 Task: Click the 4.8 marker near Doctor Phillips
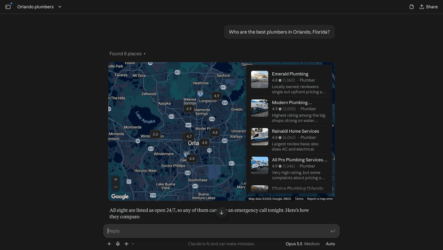(x=192, y=159)
